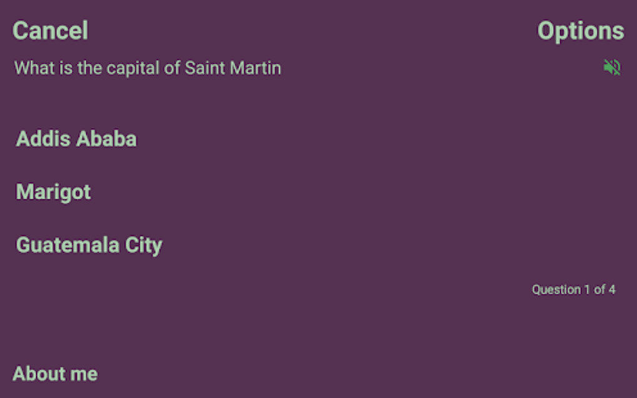Select the last answer choice, Guatemala City
637x398 pixels.
89,245
